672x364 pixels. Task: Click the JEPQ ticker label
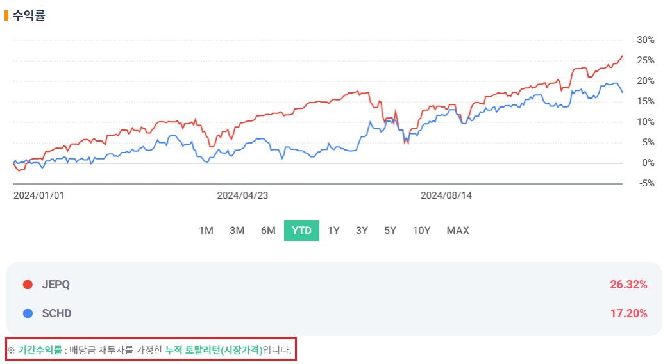(56, 285)
